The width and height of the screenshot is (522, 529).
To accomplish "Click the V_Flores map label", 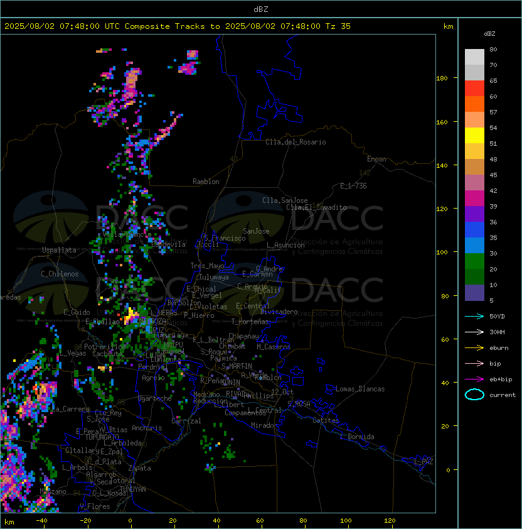I will pyautogui.click(x=95, y=506).
